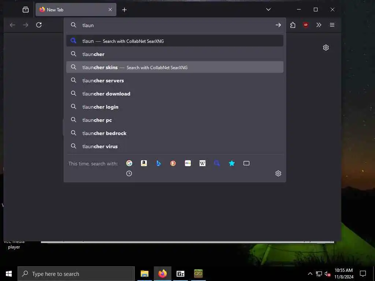Search this time with CollabNet SearXNG
This screenshot has height=281, width=375.
pyautogui.click(x=217, y=163)
